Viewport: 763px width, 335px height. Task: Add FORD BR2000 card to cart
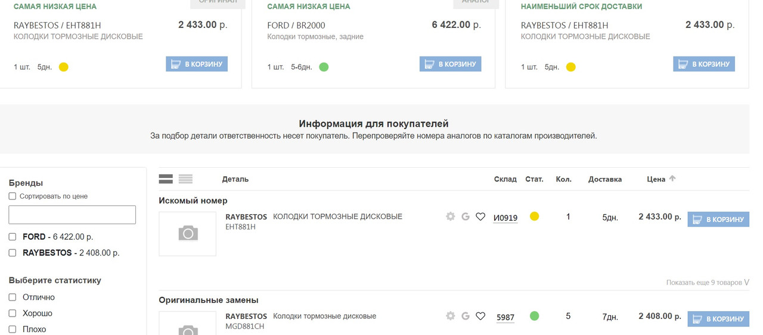pos(450,64)
